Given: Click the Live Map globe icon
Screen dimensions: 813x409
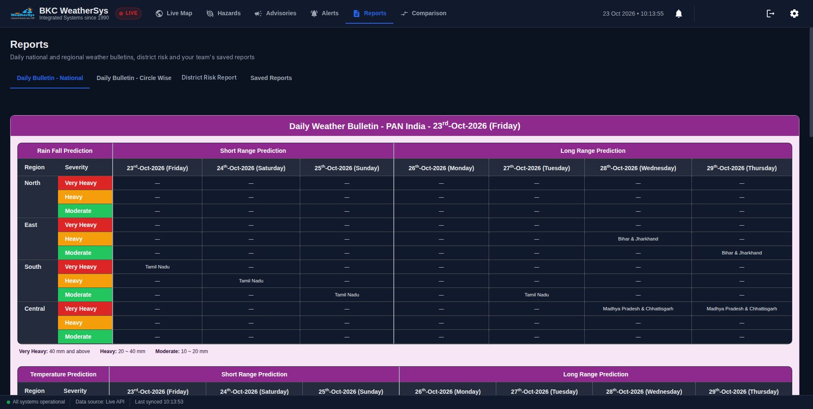Looking at the screenshot, I should click(x=159, y=14).
